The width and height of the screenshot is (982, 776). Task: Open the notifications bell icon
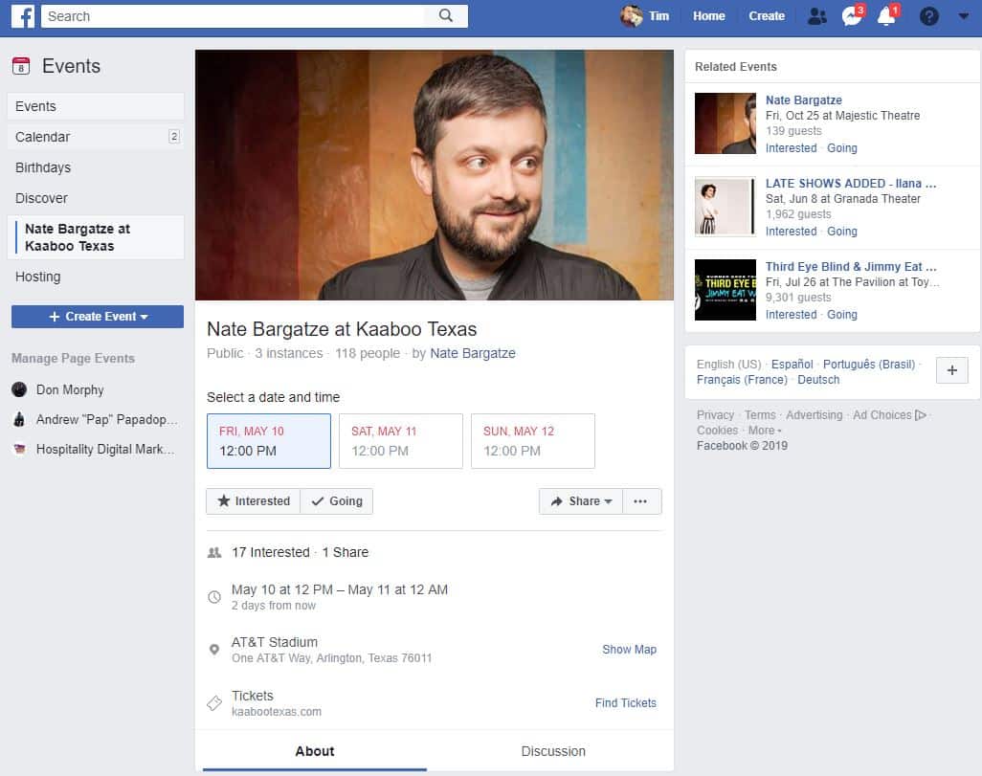pyautogui.click(x=887, y=15)
